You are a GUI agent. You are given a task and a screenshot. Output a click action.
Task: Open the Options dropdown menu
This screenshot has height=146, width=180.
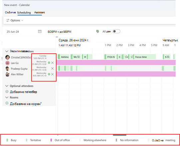pos(15,20)
